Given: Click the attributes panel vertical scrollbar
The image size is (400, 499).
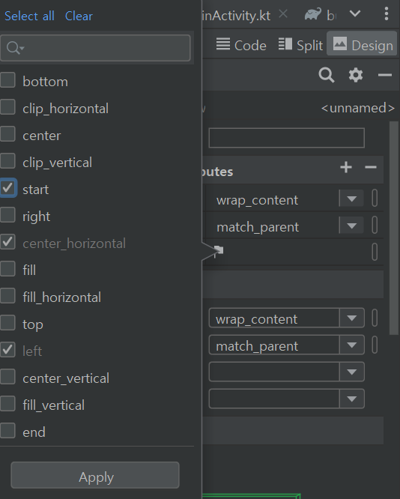Looking at the screenshot, I should (x=394, y=228).
